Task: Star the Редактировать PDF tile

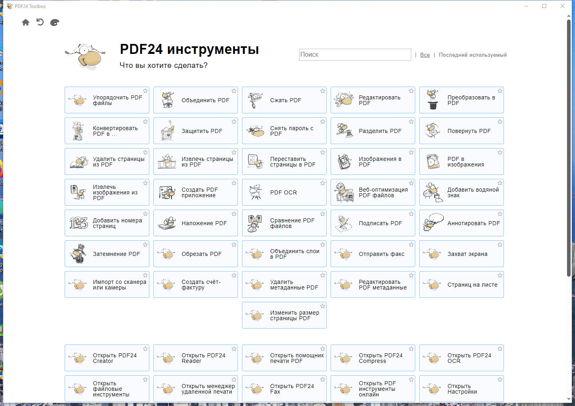Action: tap(411, 91)
